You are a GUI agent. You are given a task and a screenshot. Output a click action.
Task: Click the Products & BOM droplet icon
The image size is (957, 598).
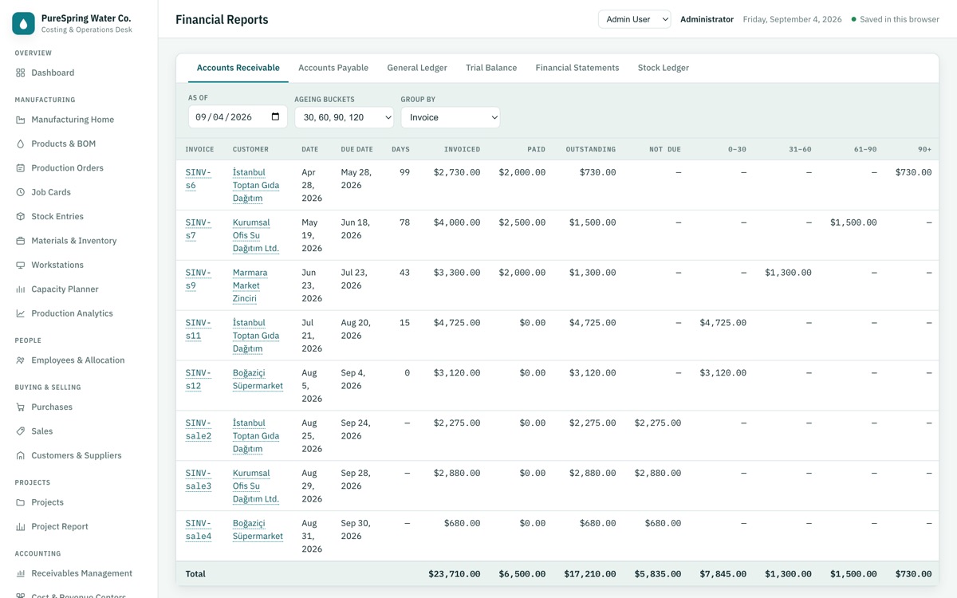coord(21,144)
